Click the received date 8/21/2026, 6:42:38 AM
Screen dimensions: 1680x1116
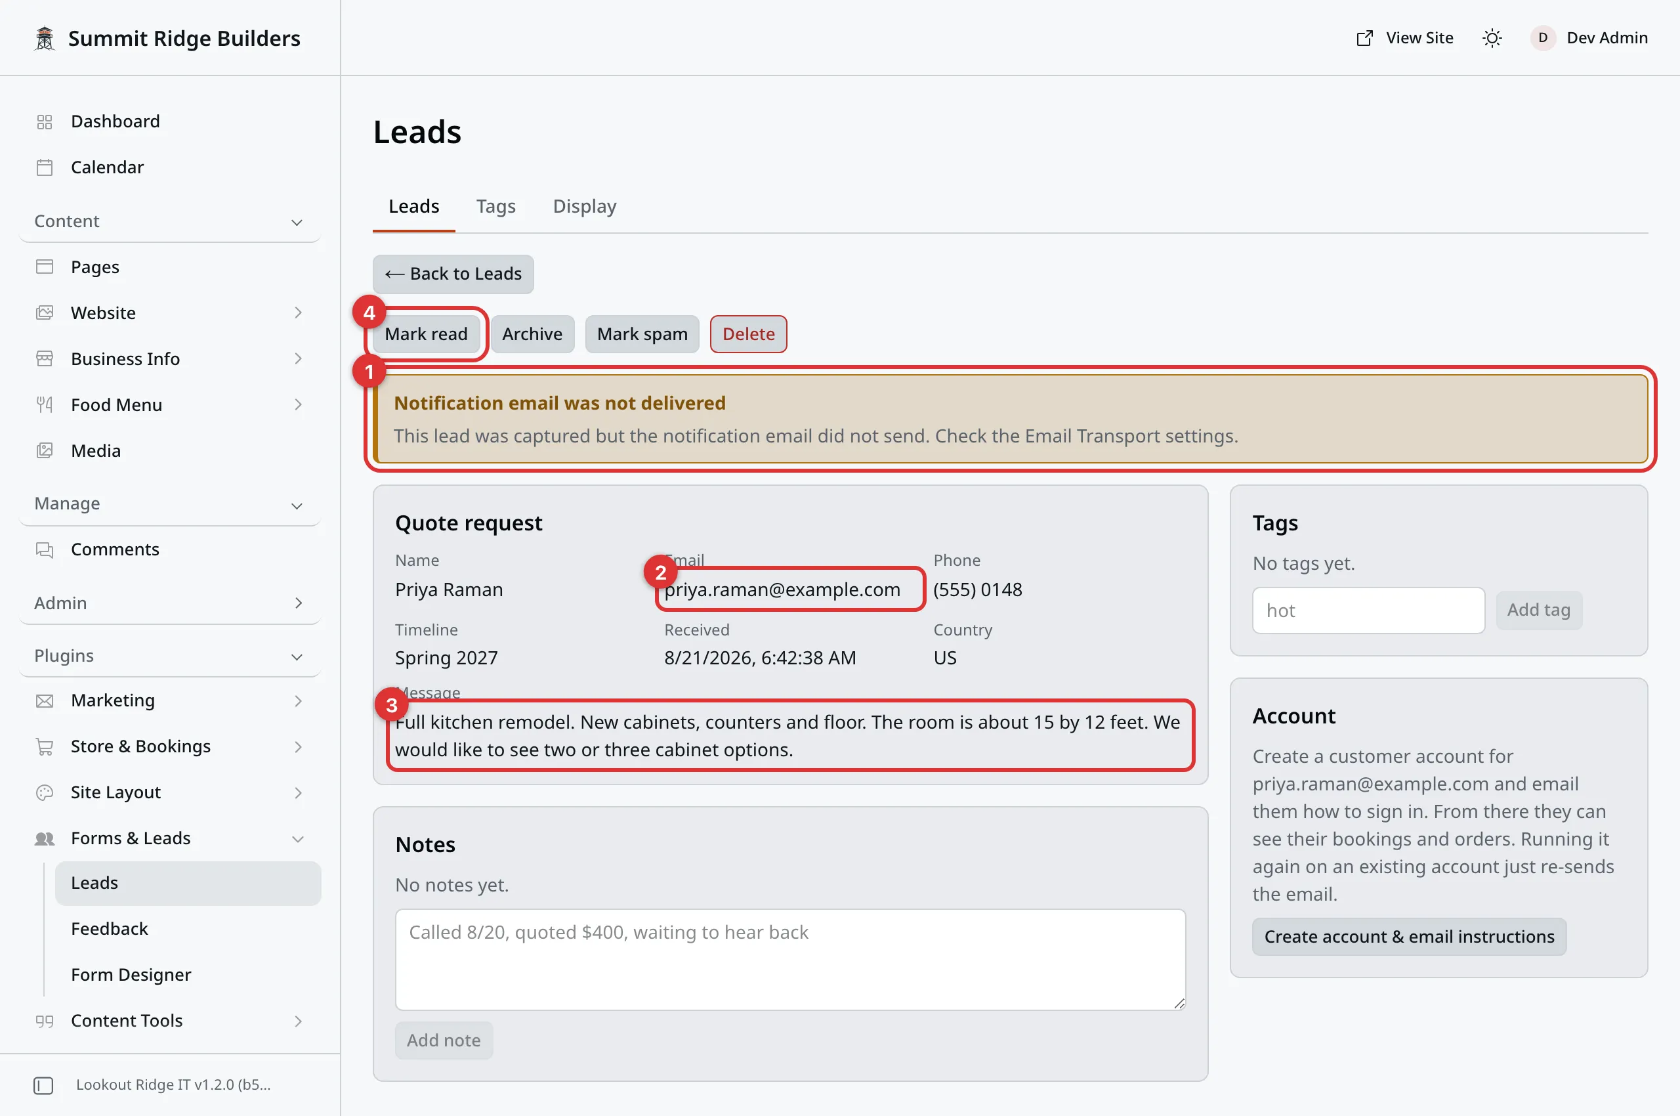pyautogui.click(x=760, y=658)
